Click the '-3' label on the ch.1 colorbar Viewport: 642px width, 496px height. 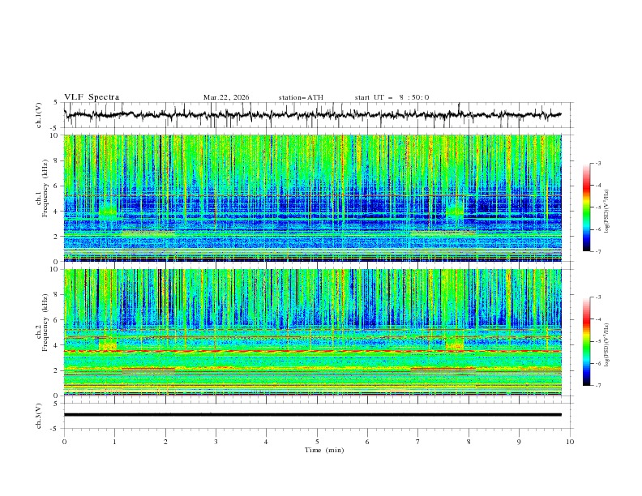pyautogui.click(x=597, y=163)
